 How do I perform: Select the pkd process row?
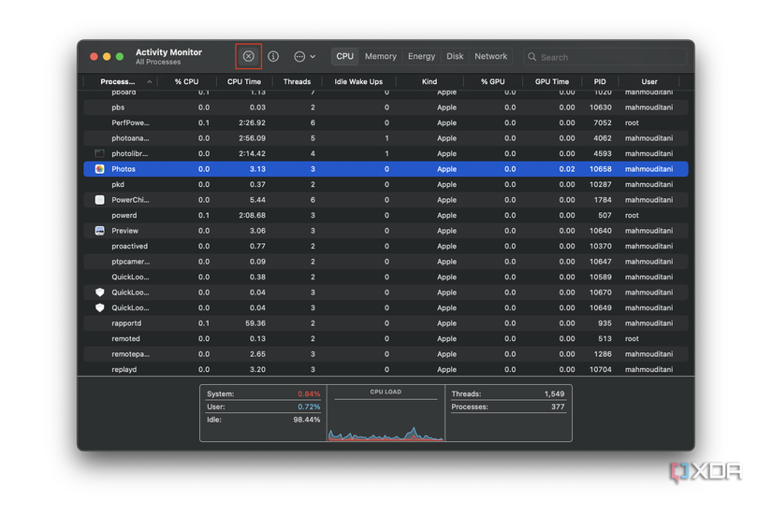[x=386, y=184]
